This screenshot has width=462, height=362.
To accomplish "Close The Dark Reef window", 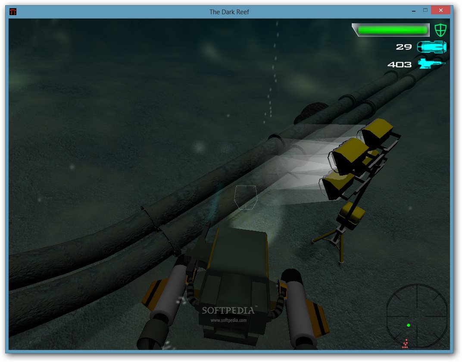I will [440, 10].
